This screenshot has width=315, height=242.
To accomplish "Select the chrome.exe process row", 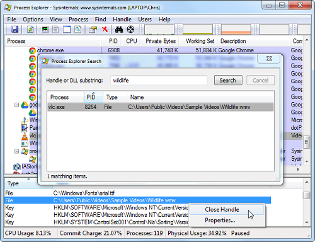I will 153,50.
